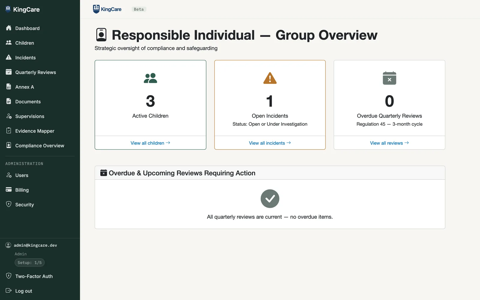Click the KingCare title in sidebar header
The height and width of the screenshot is (300, 480).
[26, 9]
